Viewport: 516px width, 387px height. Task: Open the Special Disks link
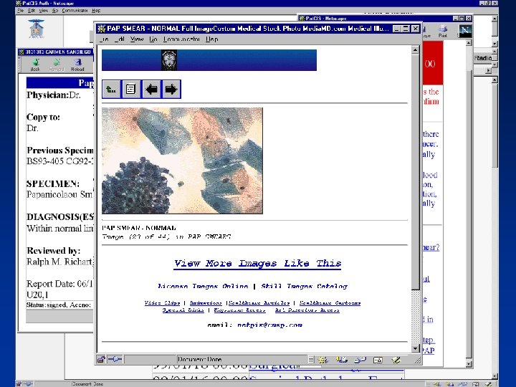click(x=183, y=310)
